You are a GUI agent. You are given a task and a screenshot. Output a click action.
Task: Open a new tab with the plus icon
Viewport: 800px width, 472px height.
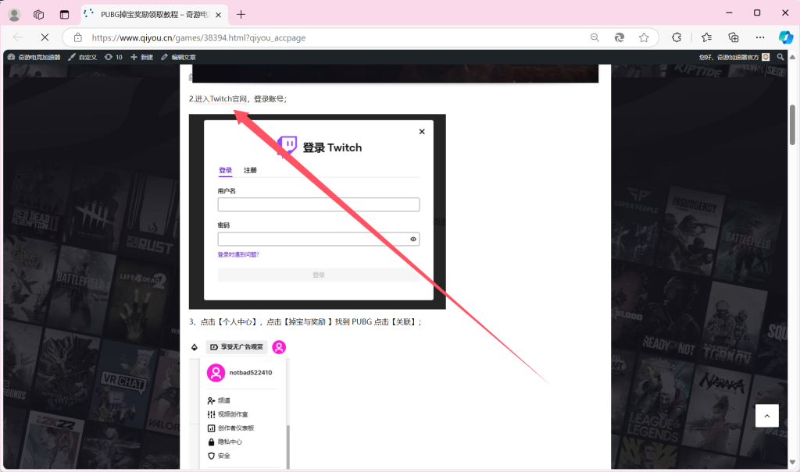click(241, 14)
